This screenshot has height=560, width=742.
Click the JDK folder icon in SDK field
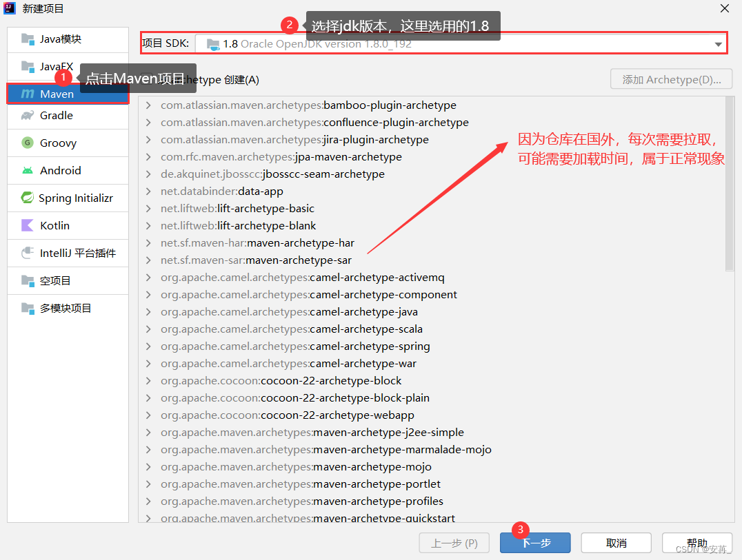click(x=213, y=44)
